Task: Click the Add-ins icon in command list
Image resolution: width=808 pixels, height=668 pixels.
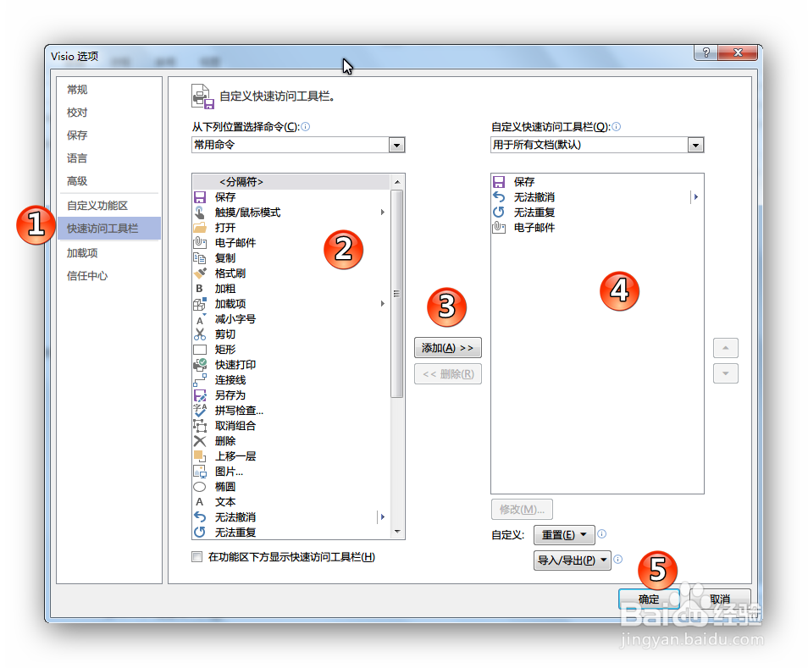Action: 199,304
